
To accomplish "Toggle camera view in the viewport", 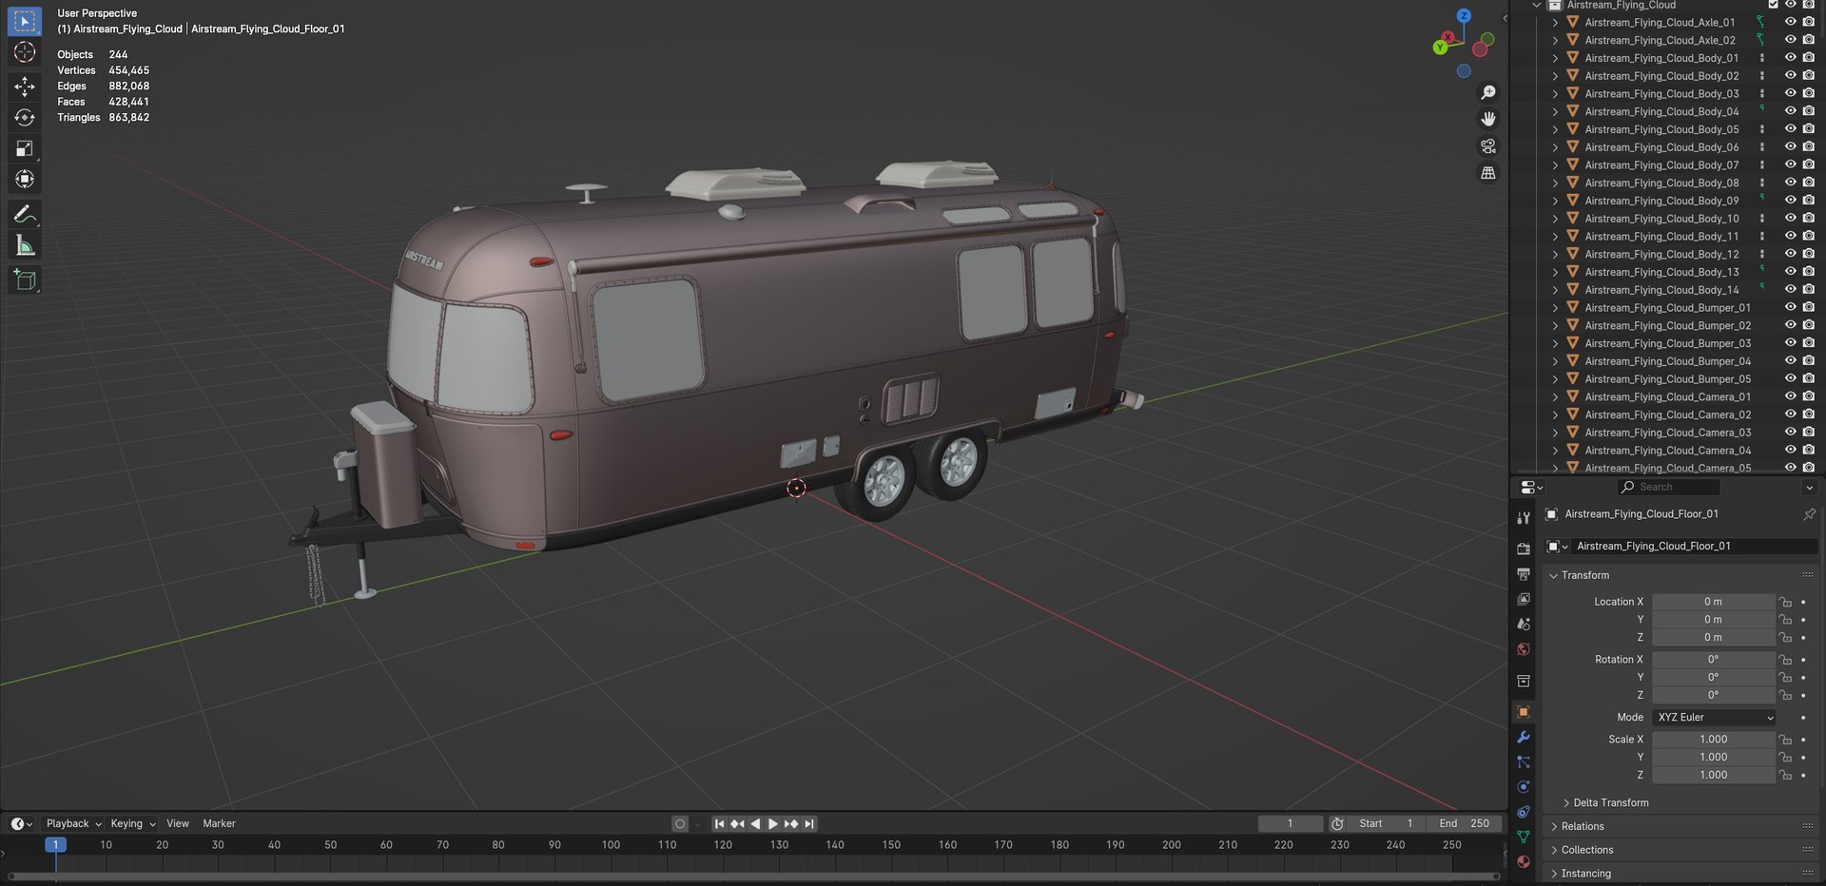I will point(1488,146).
